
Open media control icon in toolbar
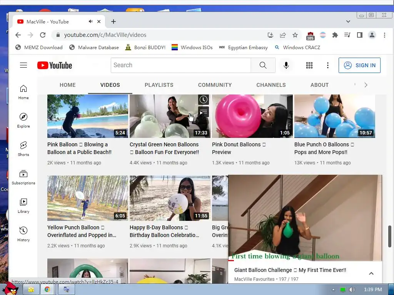pyautogui.click(x=347, y=35)
